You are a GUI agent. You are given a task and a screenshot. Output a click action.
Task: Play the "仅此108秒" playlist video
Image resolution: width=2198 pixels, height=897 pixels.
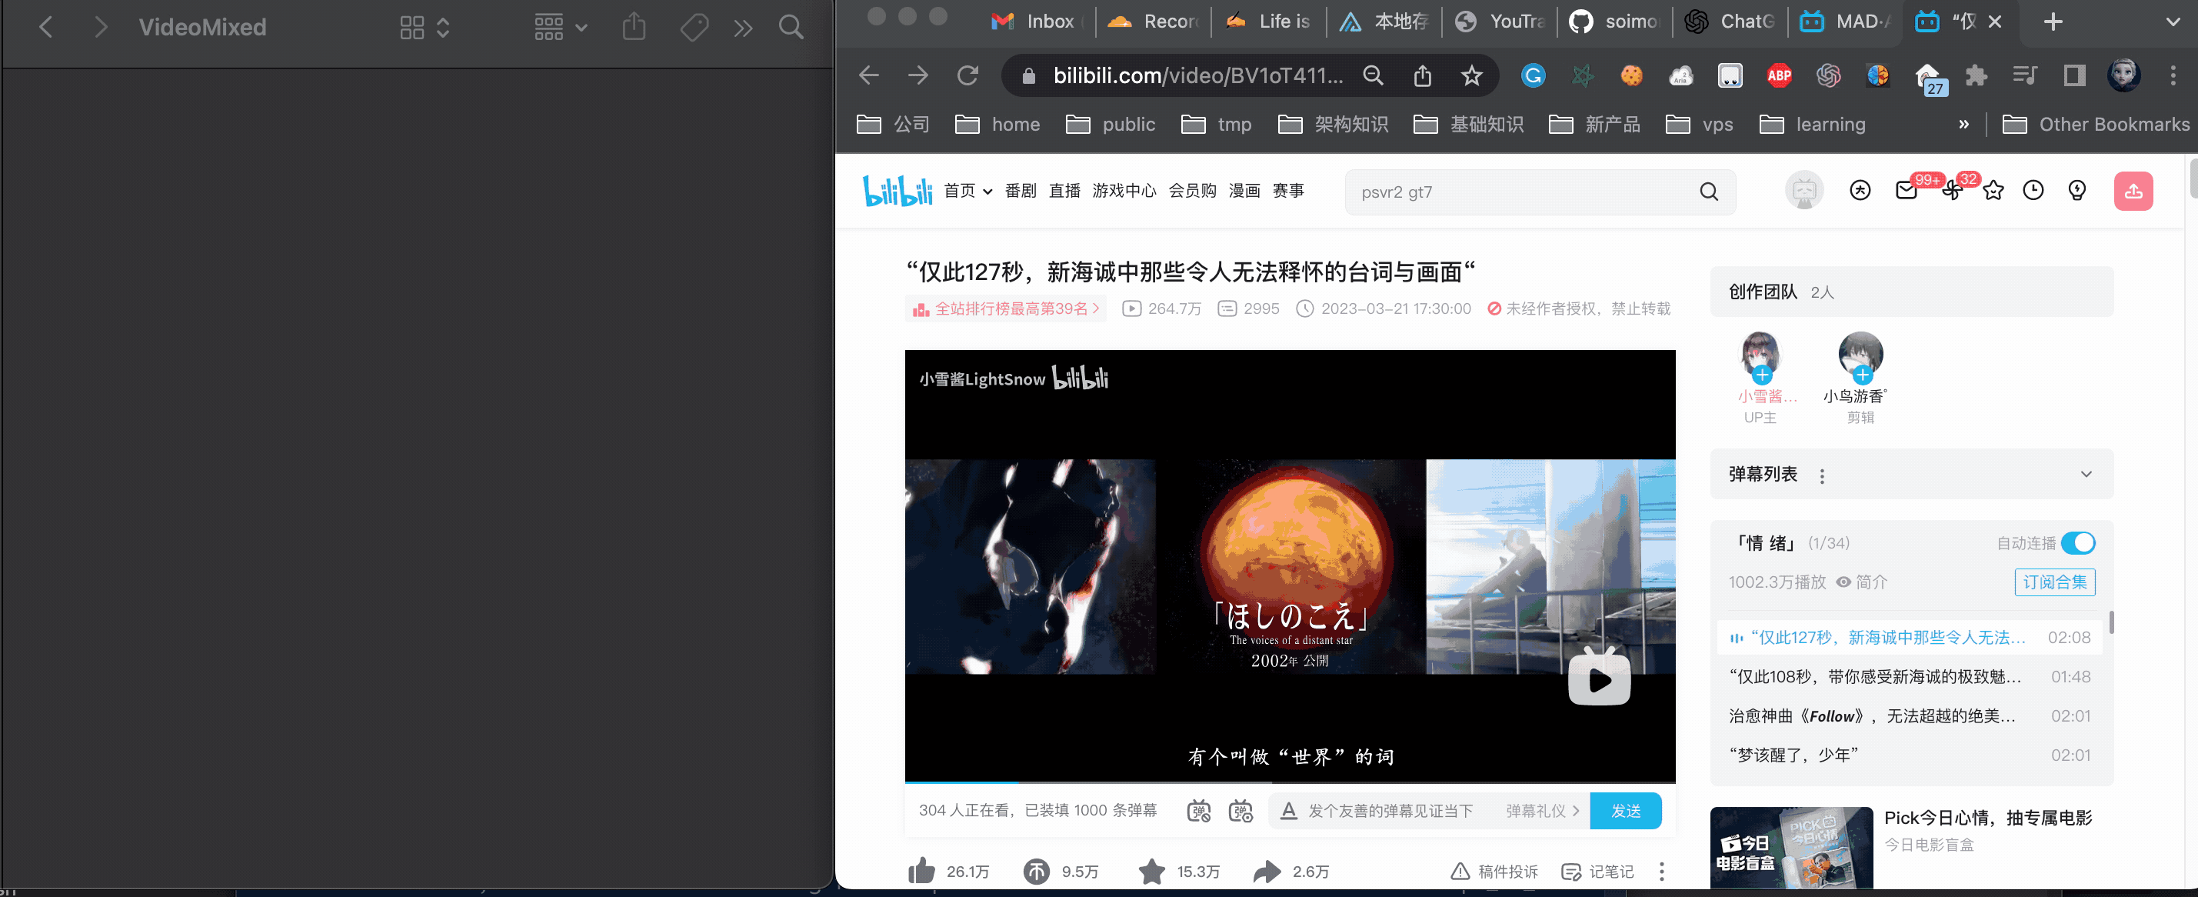tap(1910, 677)
